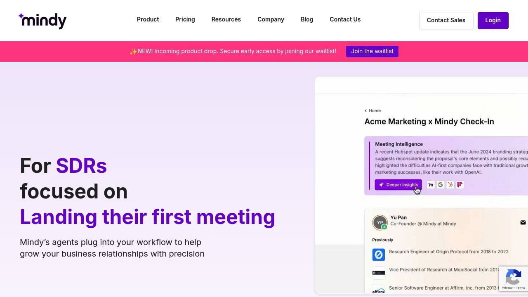Click the Home back link in preview

(372, 111)
